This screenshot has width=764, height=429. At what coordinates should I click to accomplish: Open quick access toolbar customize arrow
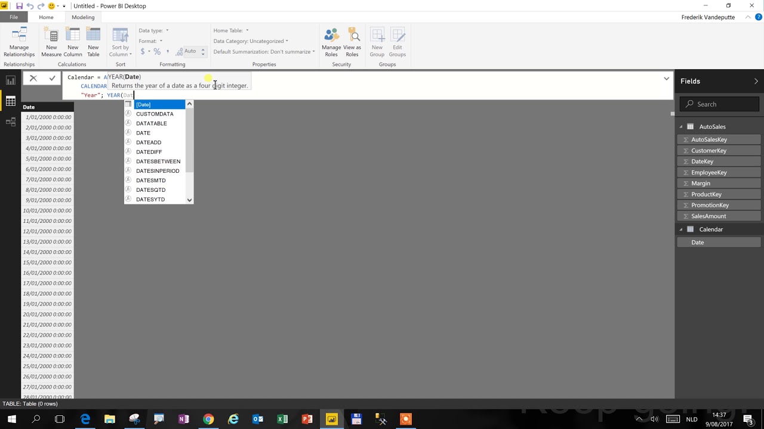pos(64,6)
